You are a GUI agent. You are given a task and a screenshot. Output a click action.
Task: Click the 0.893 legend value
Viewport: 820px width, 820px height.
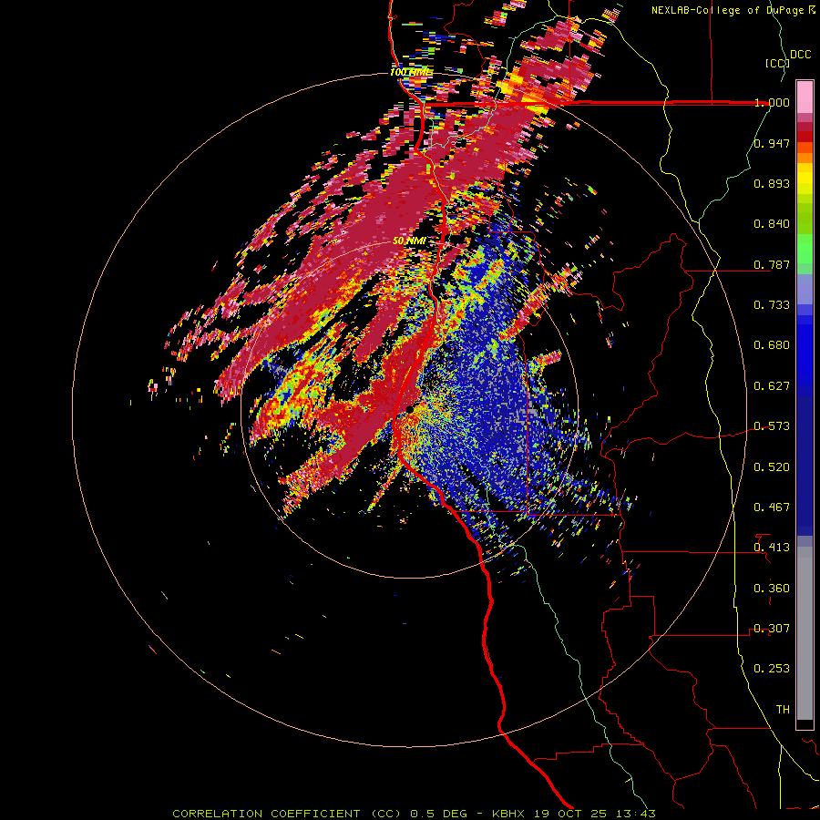pyautogui.click(x=772, y=183)
